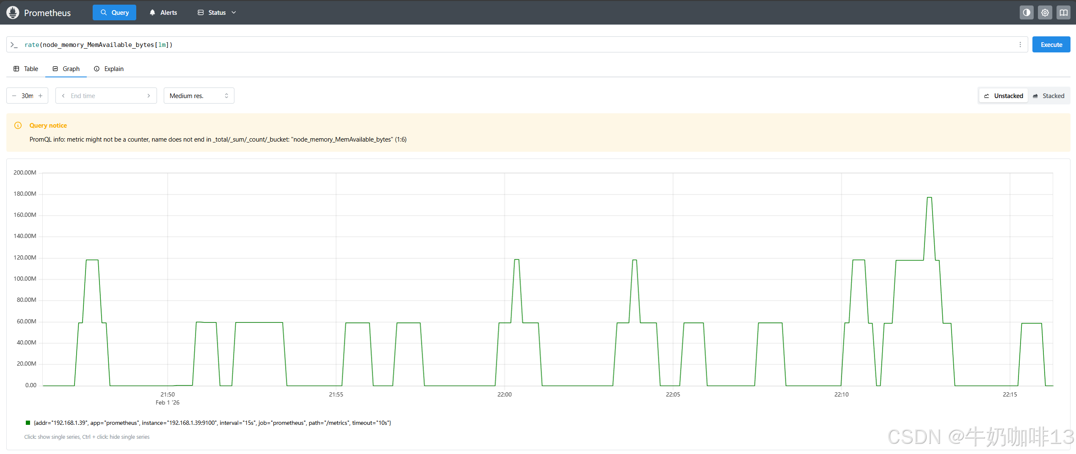Open documentation book icon
1076x454 pixels.
click(1064, 13)
